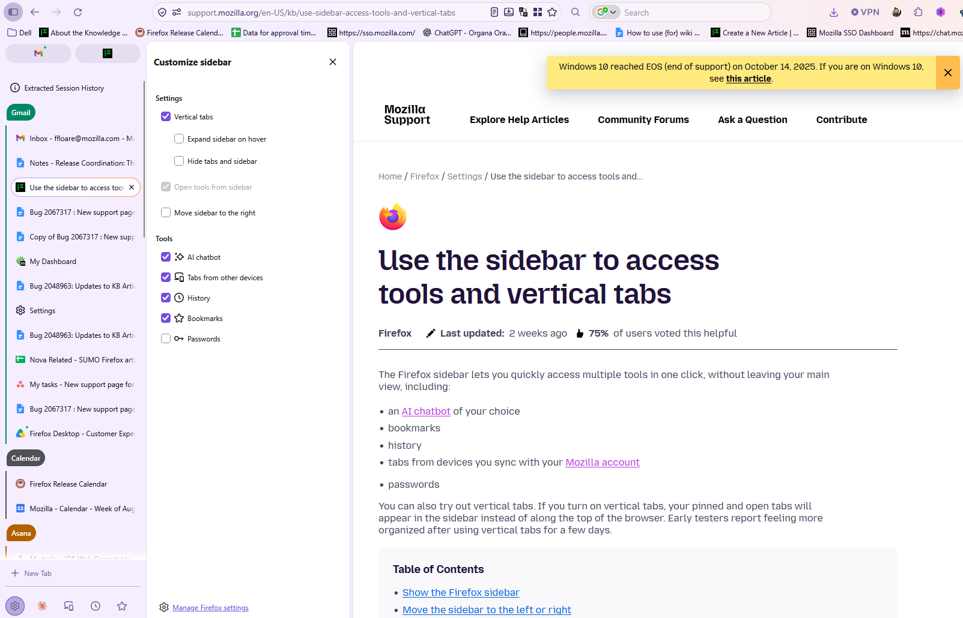This screenshot has width=963, height=618.
Task: Click the purple snowflake extension icon
Action: click(941, 12)
